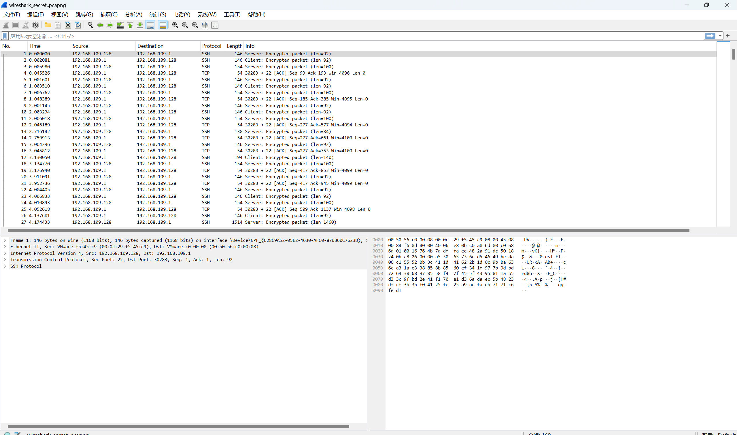Sort by the Length column header

pyautogui.click(x=234, y=46)
